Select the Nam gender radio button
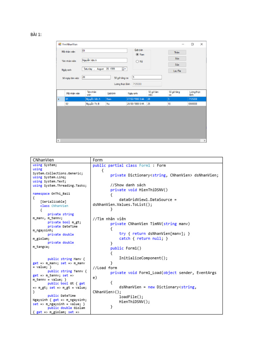The height and width of the screenshot is (346, 259). pos(137,54)
